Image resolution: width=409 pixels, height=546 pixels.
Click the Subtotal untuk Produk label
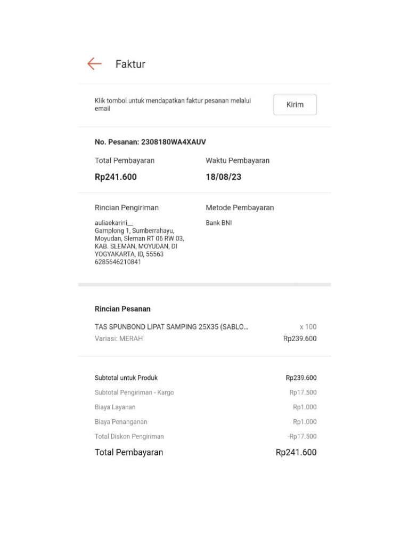coord(126,378)
